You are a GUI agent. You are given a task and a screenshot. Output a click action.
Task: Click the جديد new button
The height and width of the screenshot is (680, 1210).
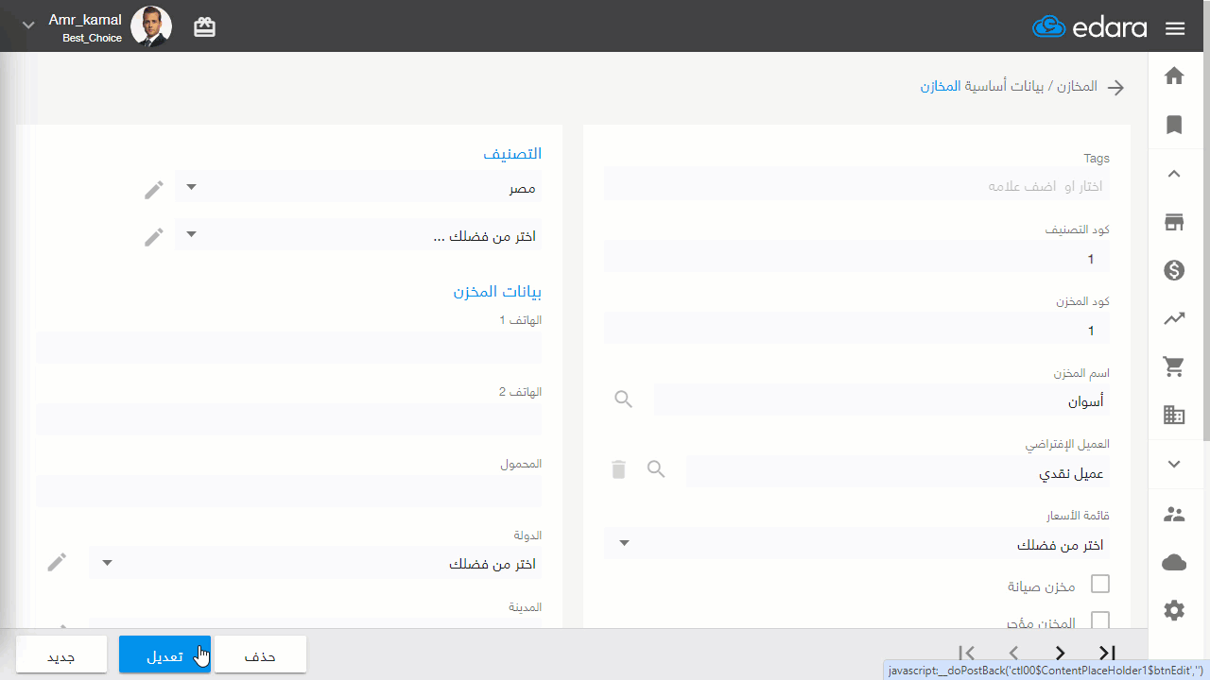pyautogui.click(x=61, y=654)
